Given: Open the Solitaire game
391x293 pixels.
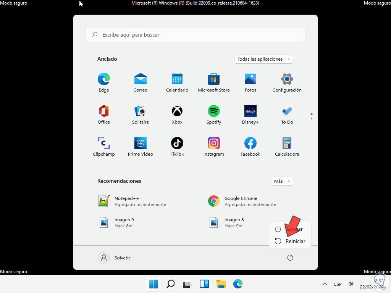Looking at the screenshot, I should pyautogui.click(x=141, y=114).
